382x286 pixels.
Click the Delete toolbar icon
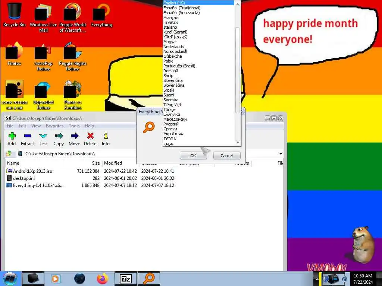coord(90,139)
